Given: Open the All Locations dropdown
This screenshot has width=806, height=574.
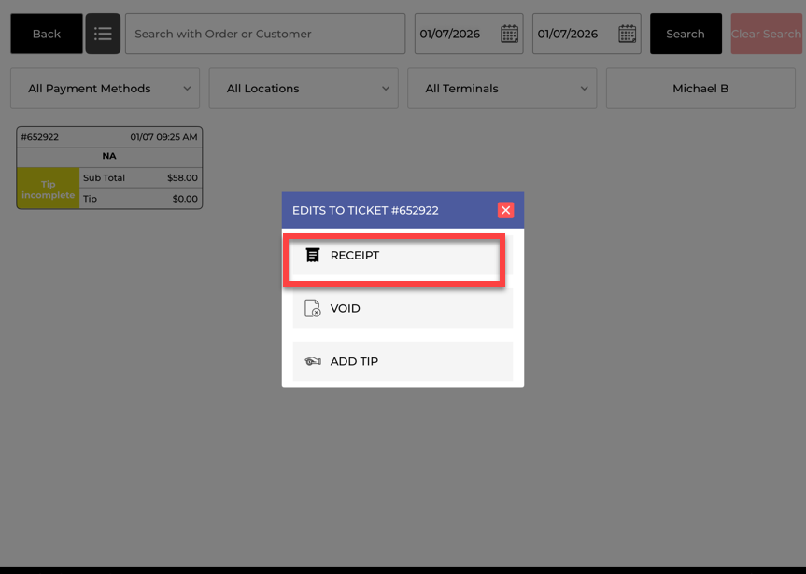Looking at the screenshot, I should [x=304, y=89].
